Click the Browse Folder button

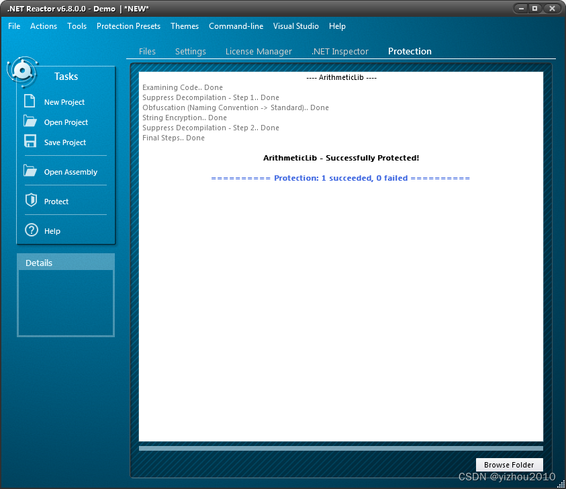click(x=509, y=464)
